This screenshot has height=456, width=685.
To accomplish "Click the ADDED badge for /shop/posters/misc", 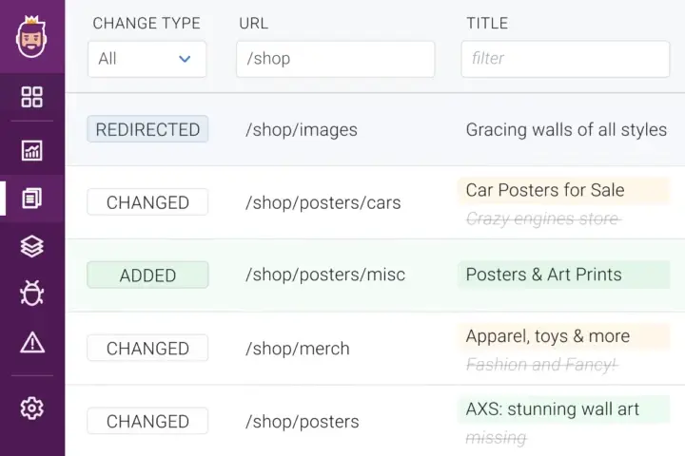I will (x=147, y=275).
